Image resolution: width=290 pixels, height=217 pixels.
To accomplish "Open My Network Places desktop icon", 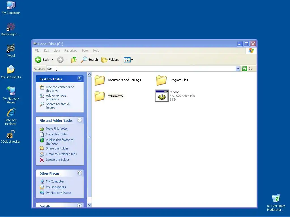I will click(x=11, y=95).
